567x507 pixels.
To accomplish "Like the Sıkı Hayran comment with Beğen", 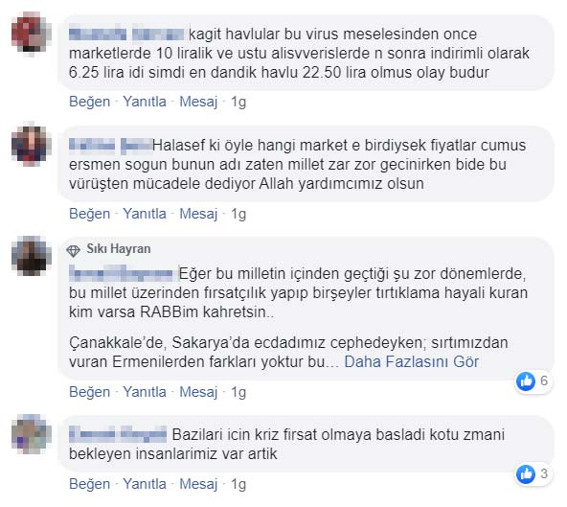I will [90, 392].
